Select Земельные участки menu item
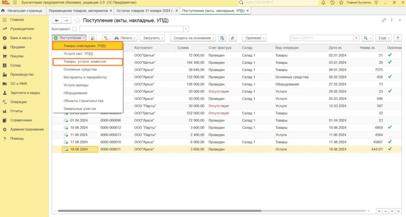Screen dimensions: 406x217 [88, 108]
